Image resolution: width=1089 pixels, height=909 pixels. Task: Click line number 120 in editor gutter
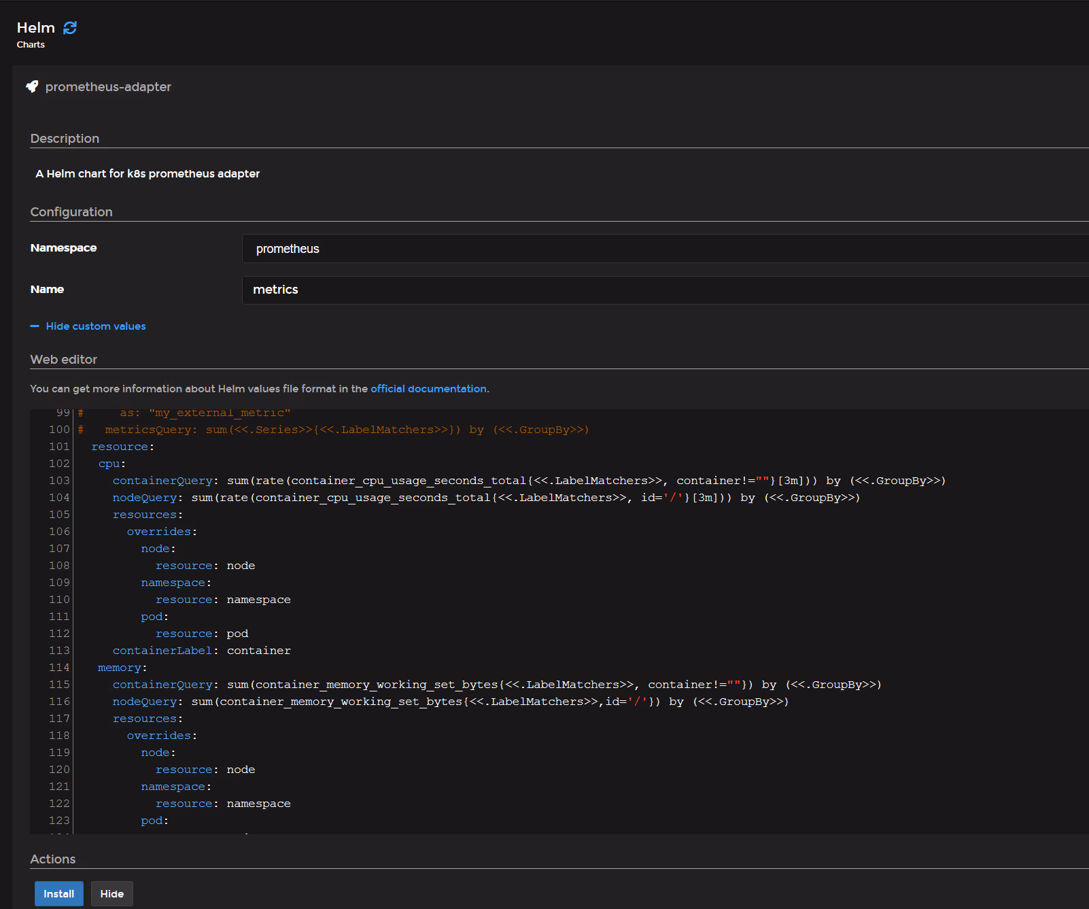click(59, 770)
